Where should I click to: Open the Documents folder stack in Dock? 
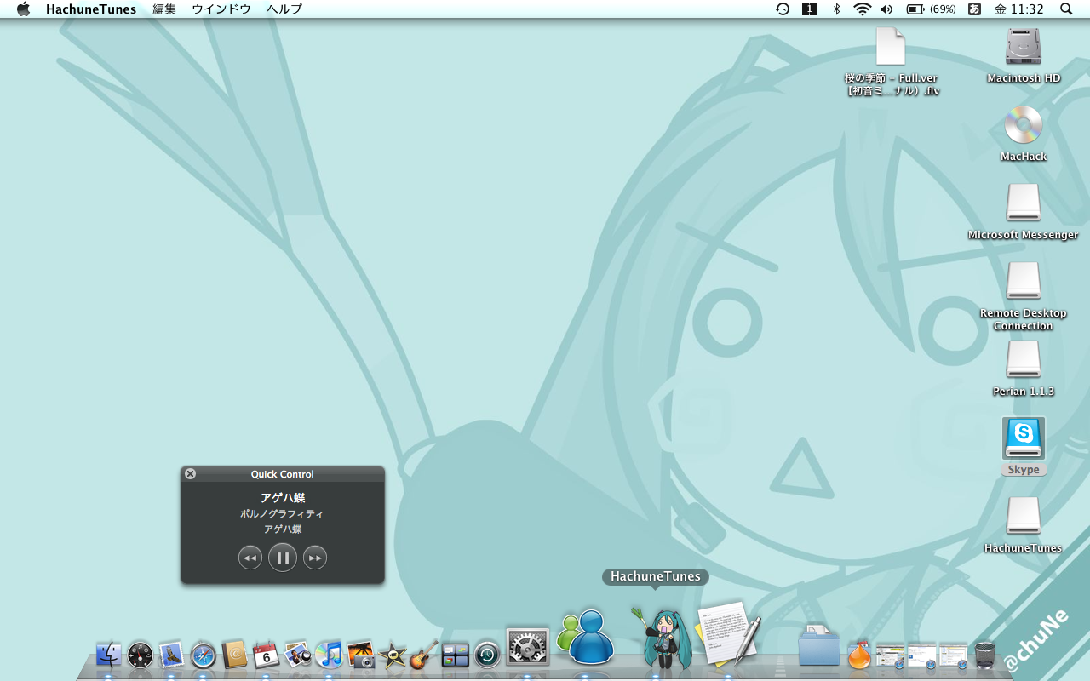819,647
